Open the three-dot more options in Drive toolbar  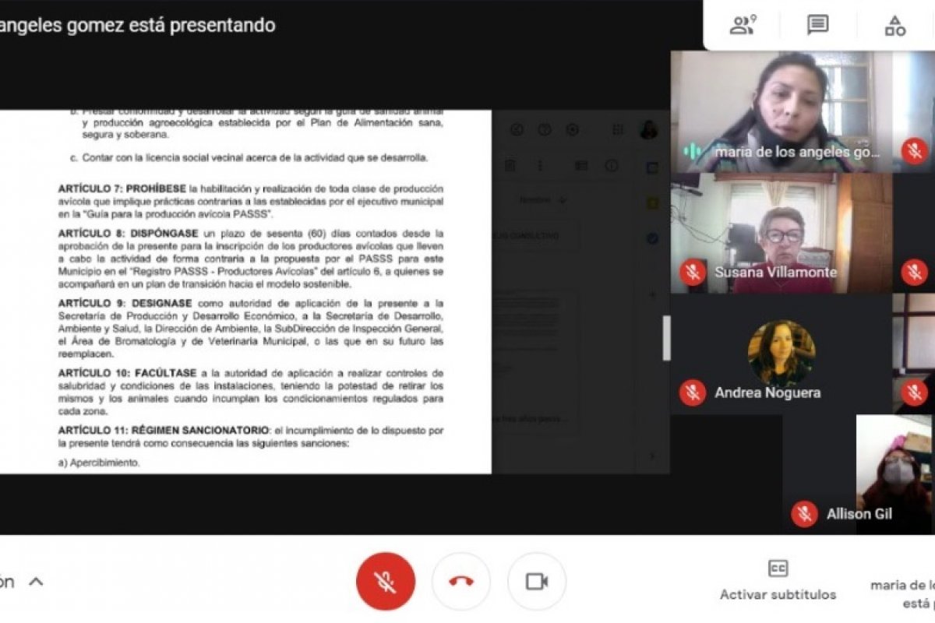coord(540,165)
